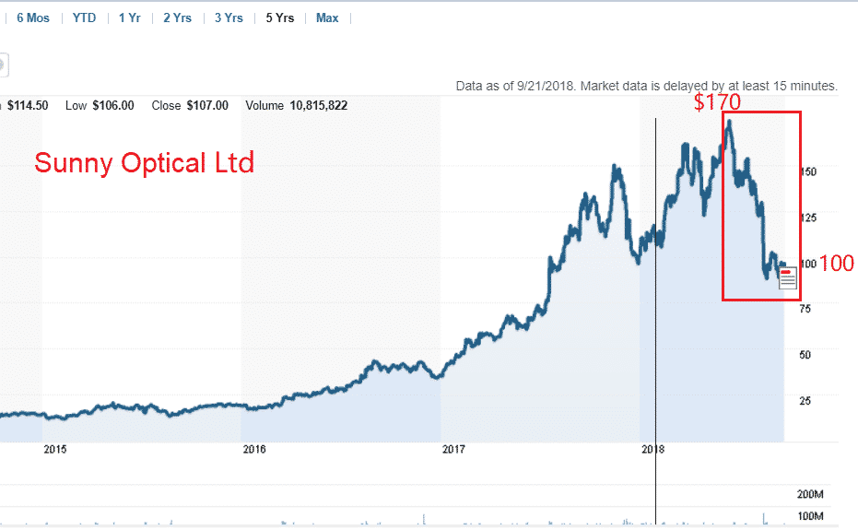Click the 2016 label on the time axis

click(253, 450)
